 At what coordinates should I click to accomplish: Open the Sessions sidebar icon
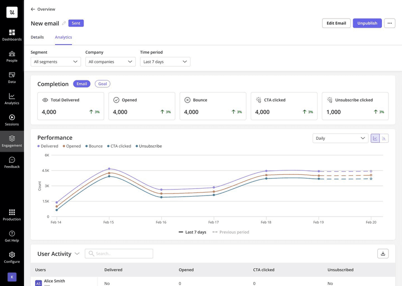[12, 120]
